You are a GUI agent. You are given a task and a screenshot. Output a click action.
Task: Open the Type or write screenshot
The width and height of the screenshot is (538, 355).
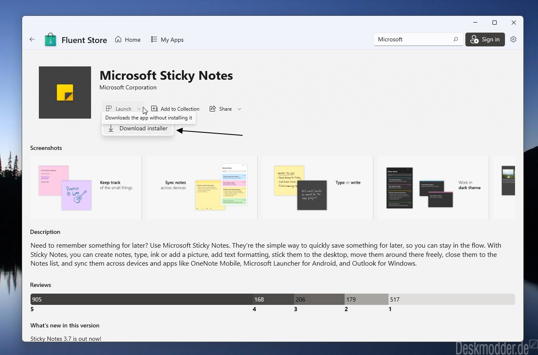[x=317, y=188]
